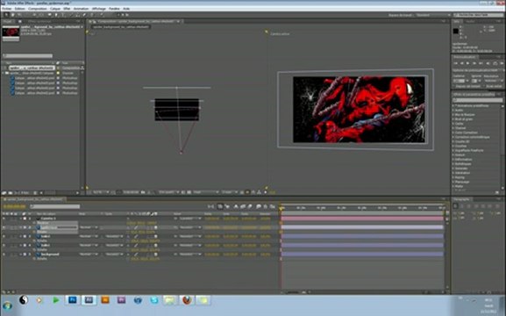Collapse the background layer properties
Image resolution: width=506 pixels, height=316 pixels.
(21, 255)
